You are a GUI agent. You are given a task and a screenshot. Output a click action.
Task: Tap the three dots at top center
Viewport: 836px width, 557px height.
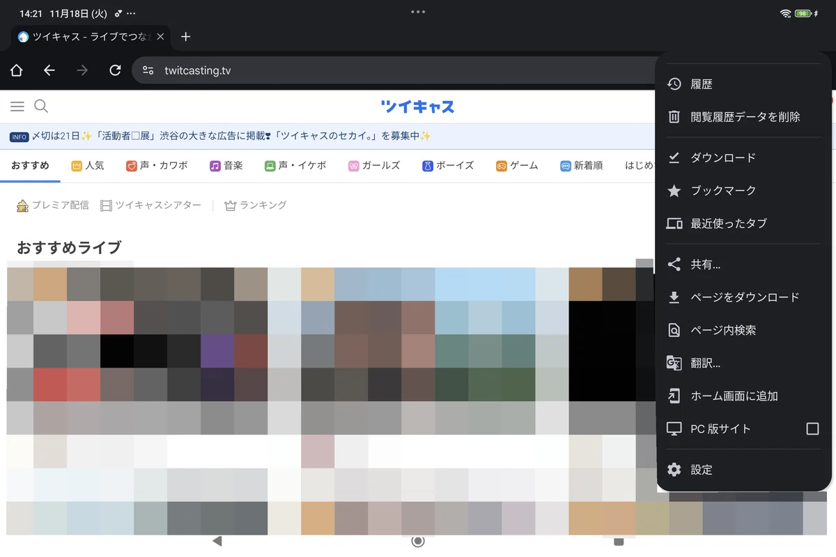(x=418, y=11)
